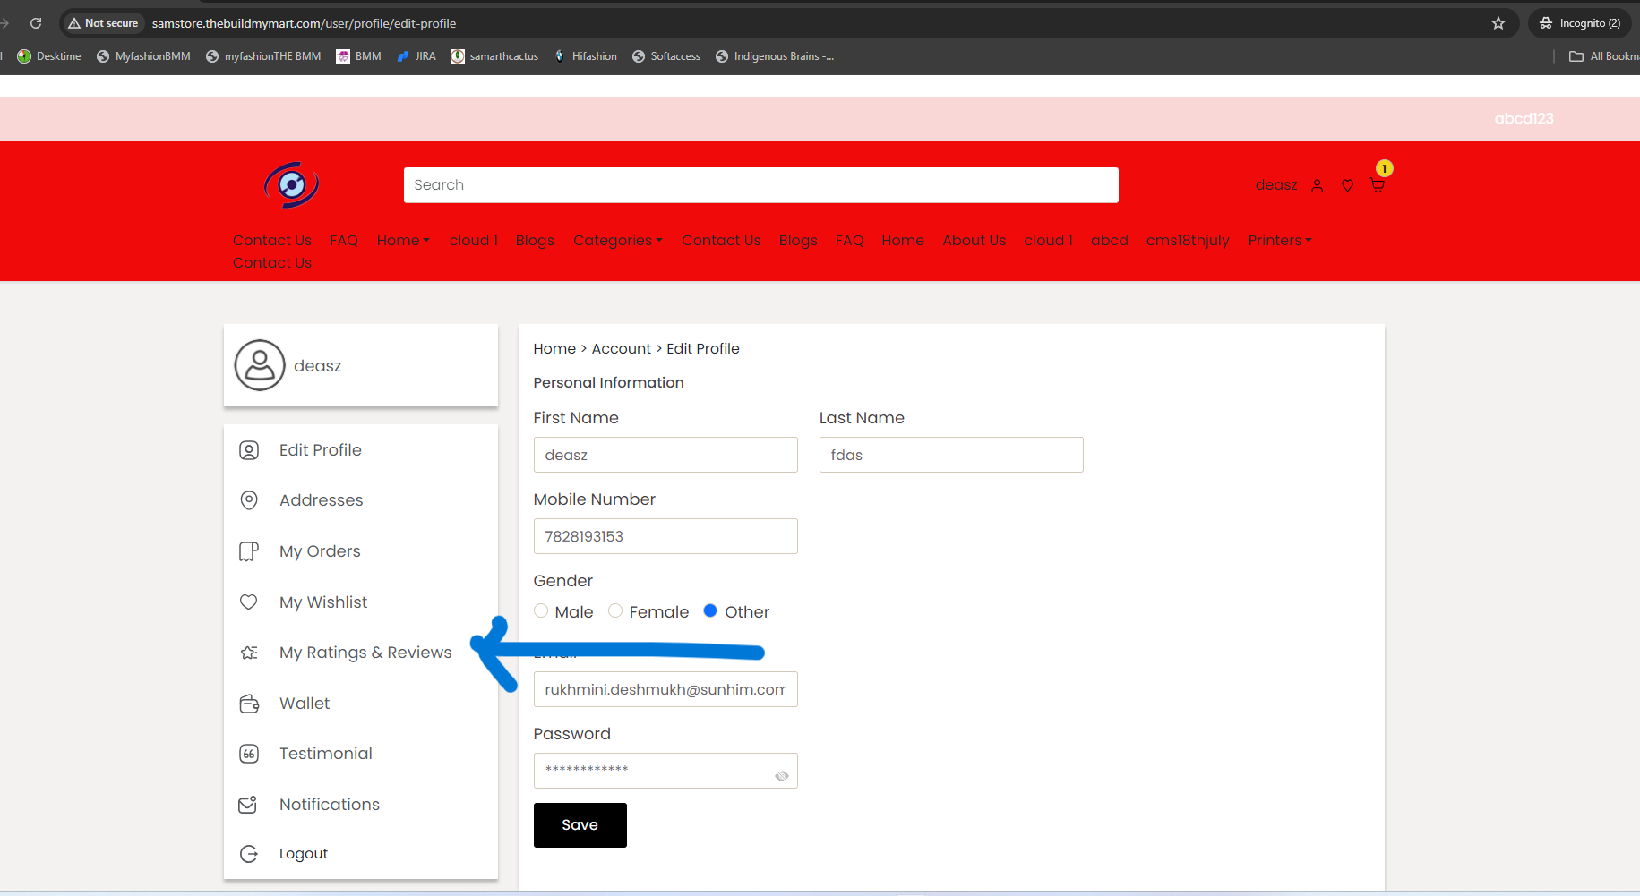This screenshot has width=1640, height=896.
Task: Reload the page with the refresh icon
Action: [36, 23]
